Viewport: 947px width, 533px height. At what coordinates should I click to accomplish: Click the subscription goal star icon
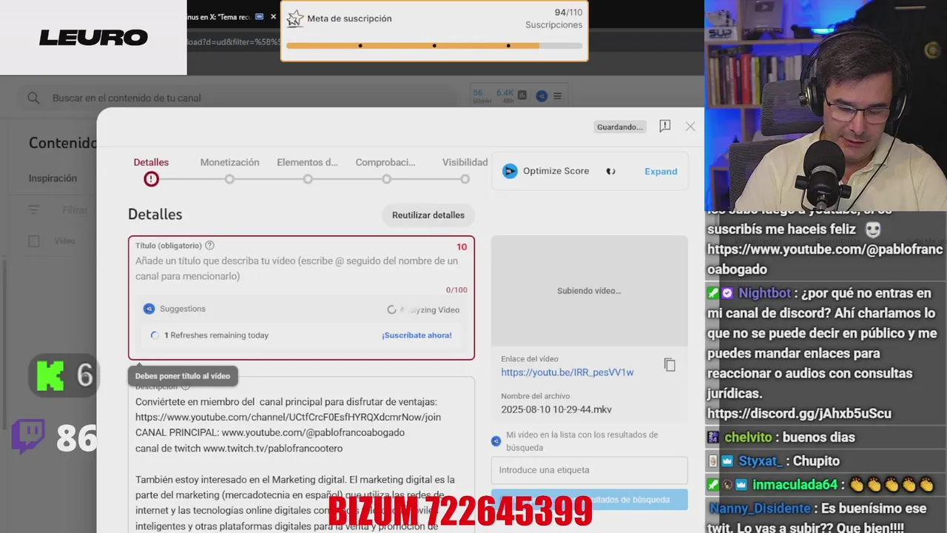point(294,19)
